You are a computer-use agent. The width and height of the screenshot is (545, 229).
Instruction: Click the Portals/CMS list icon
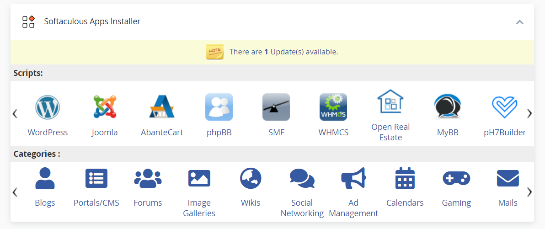96,178
